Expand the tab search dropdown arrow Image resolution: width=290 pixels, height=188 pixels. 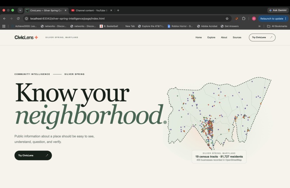(x=20, y=10)
